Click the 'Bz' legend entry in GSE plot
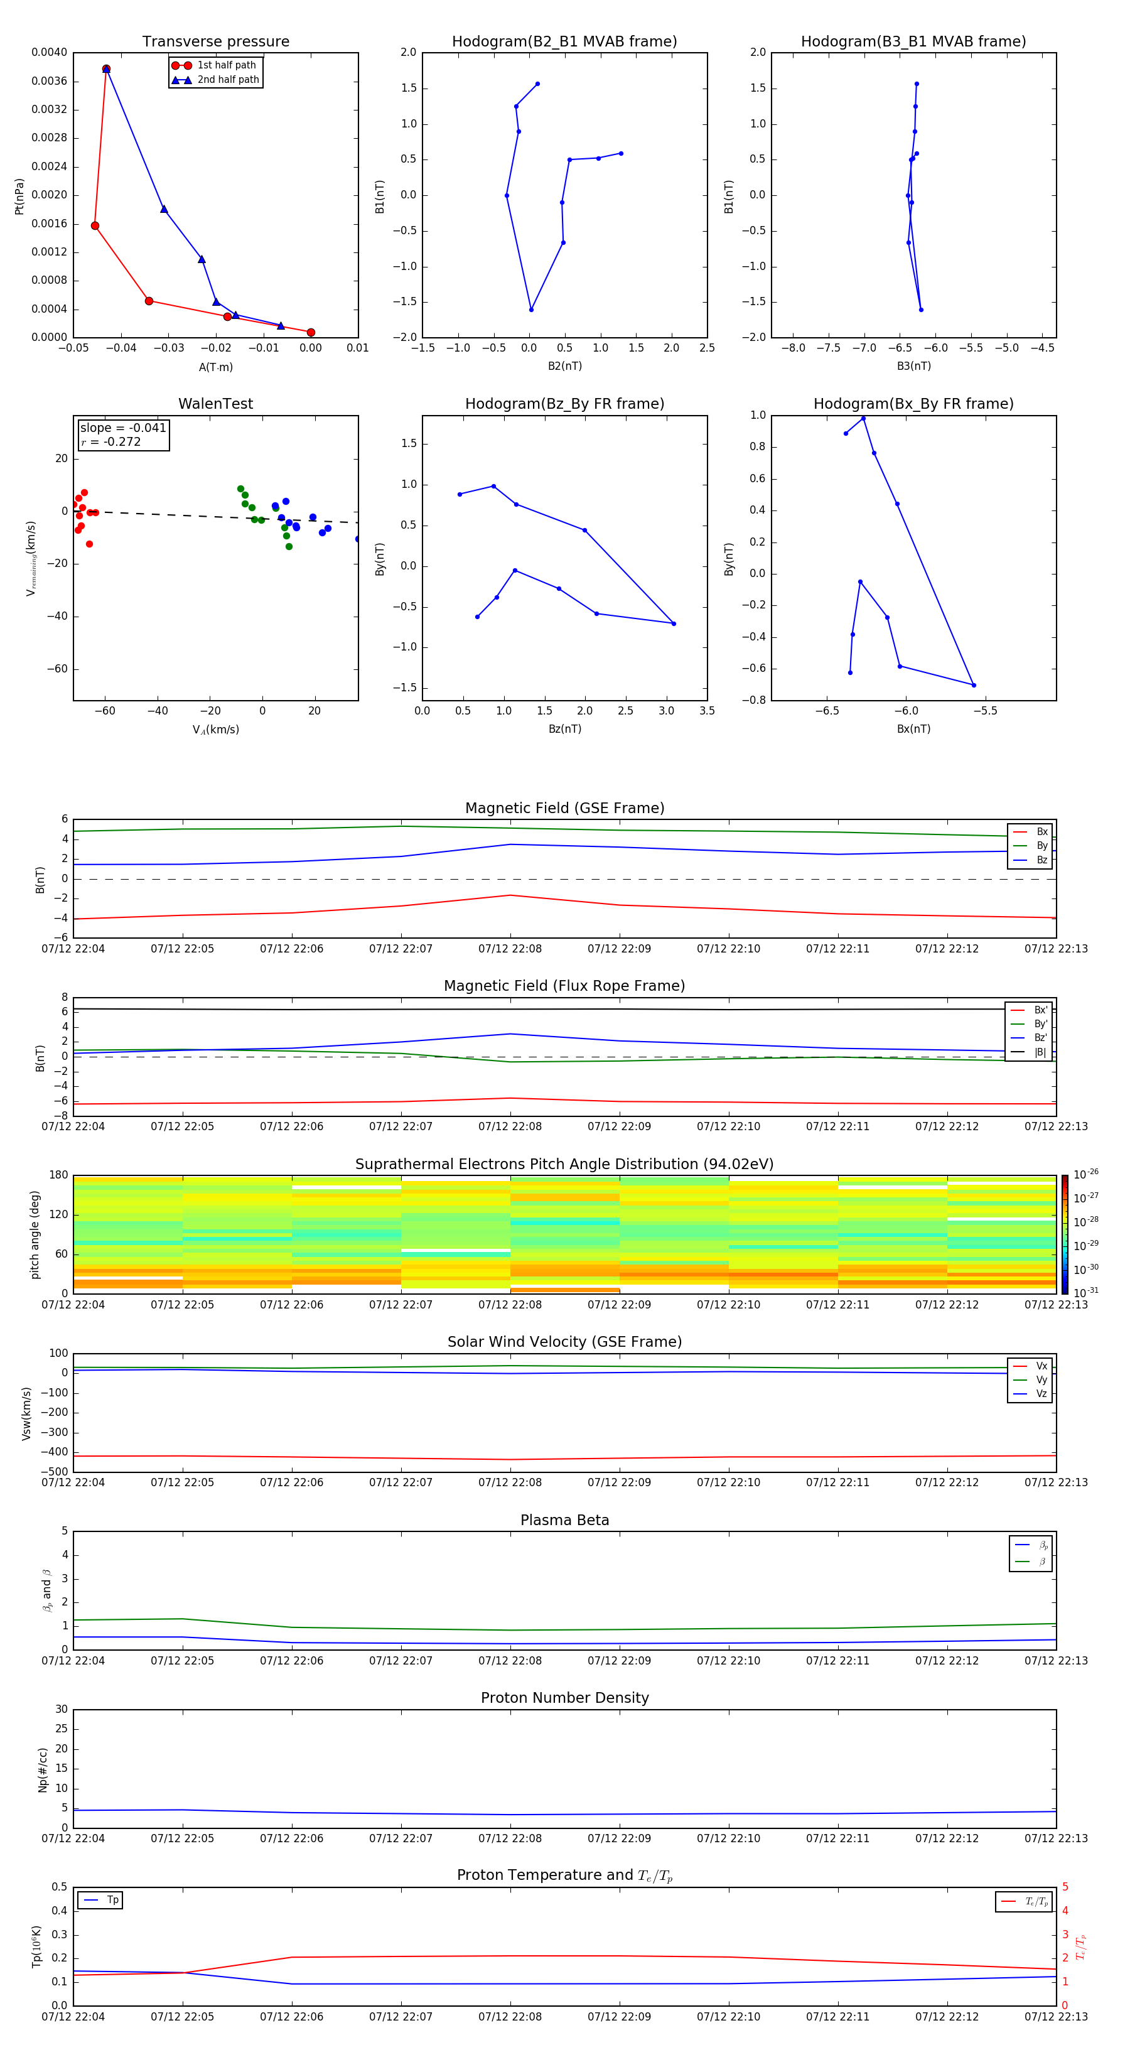 point(1030,860)
